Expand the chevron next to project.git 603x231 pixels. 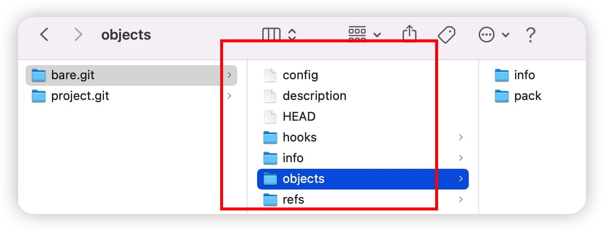(x=229, y=96)
